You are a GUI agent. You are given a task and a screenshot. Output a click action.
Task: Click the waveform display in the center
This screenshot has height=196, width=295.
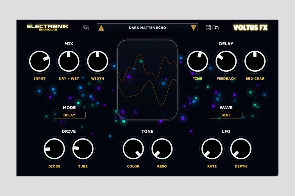[147, 80]
